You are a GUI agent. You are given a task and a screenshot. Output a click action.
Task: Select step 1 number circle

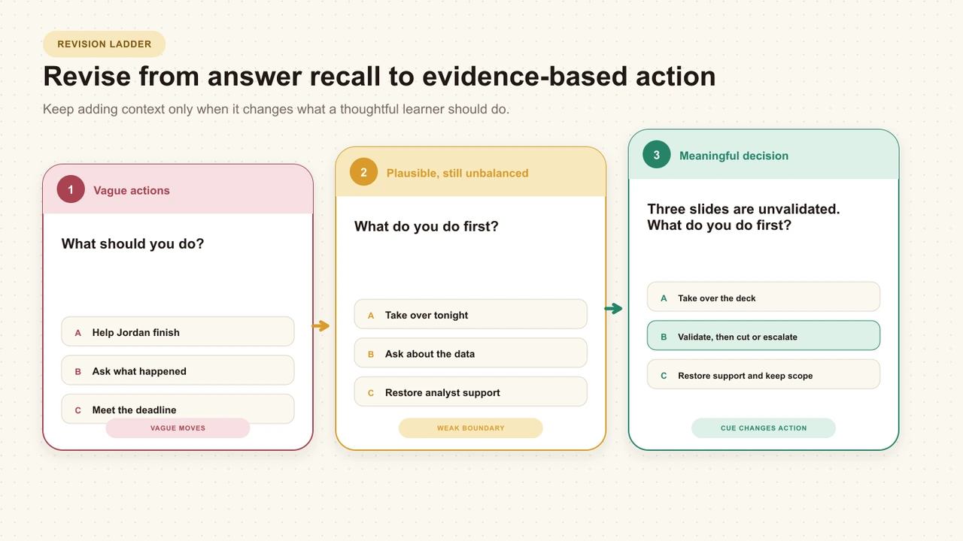click(71, 190)
